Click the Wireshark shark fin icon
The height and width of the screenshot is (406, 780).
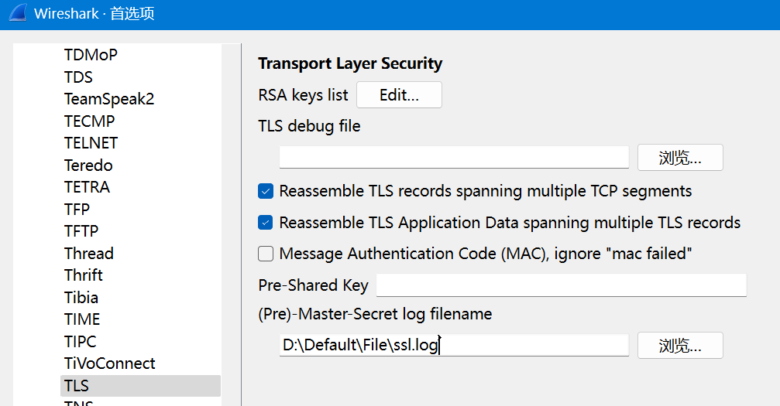(17, 14)
